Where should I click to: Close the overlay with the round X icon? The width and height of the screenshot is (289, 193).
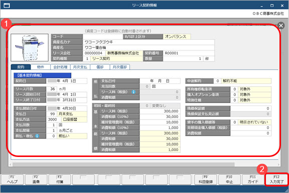(281, 25)
